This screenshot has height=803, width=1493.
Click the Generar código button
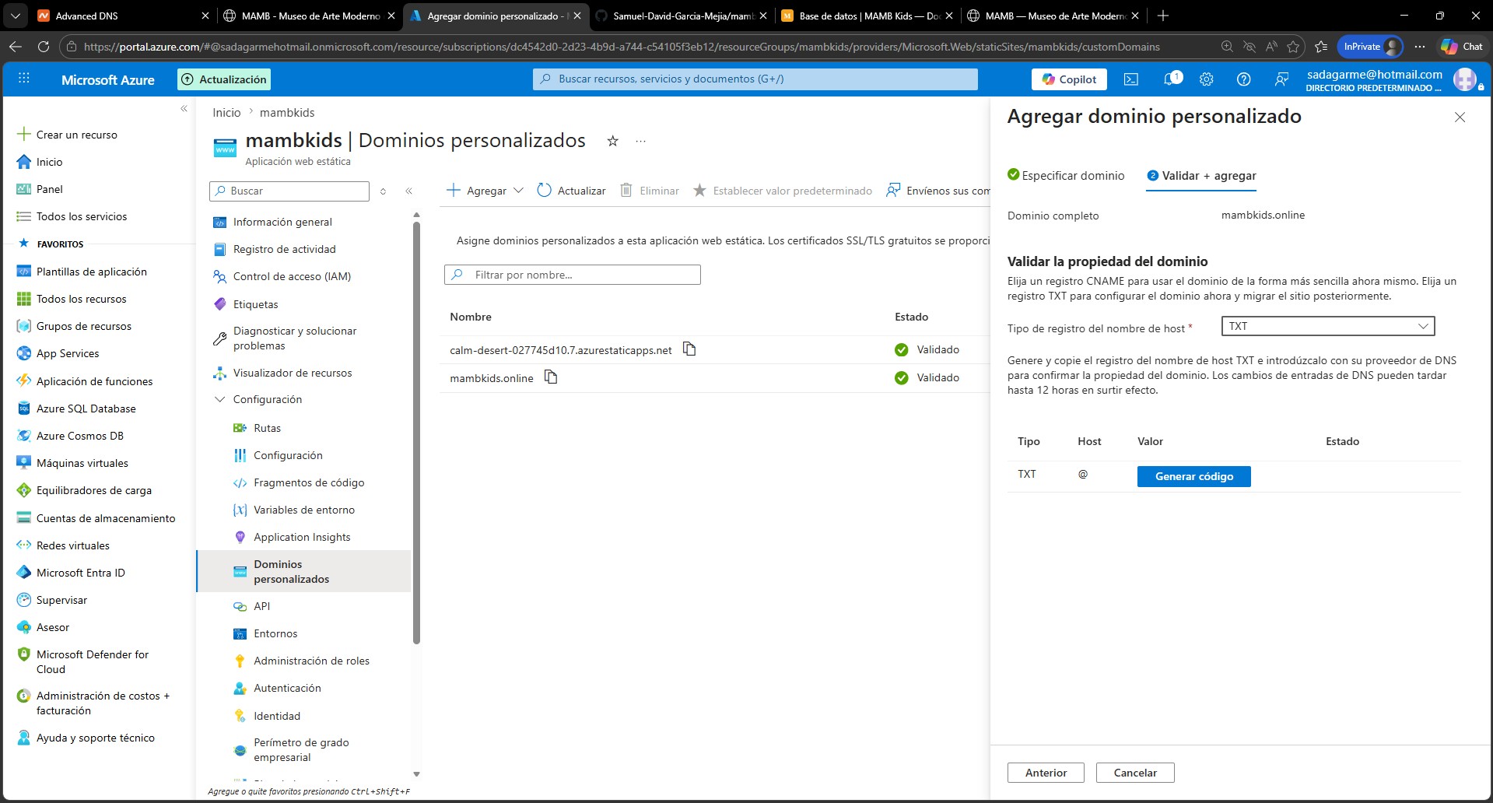click(1193, 476)
